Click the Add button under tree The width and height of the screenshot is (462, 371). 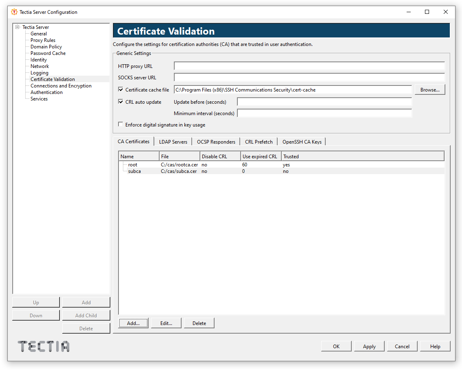pos(86,302)
